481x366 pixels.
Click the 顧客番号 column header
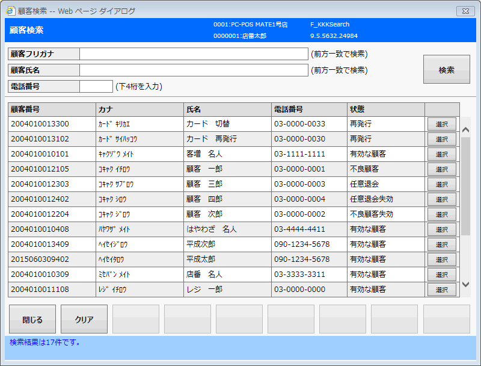(52, 110)
